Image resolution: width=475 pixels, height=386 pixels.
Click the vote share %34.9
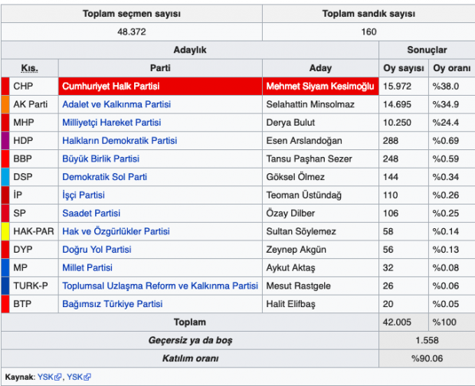446,104
